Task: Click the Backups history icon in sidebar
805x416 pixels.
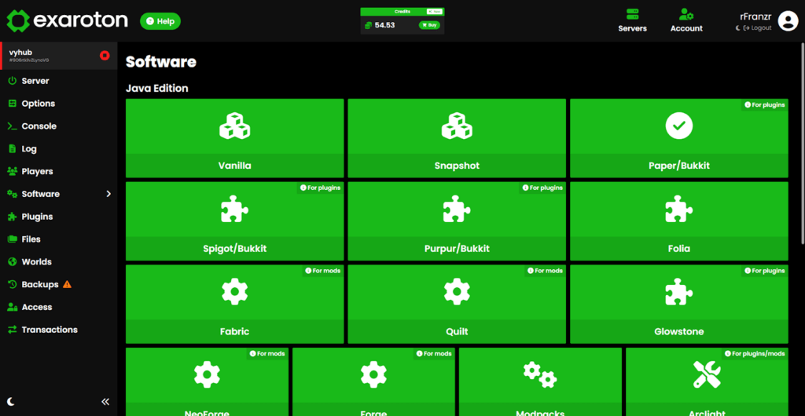Action: 13,284
